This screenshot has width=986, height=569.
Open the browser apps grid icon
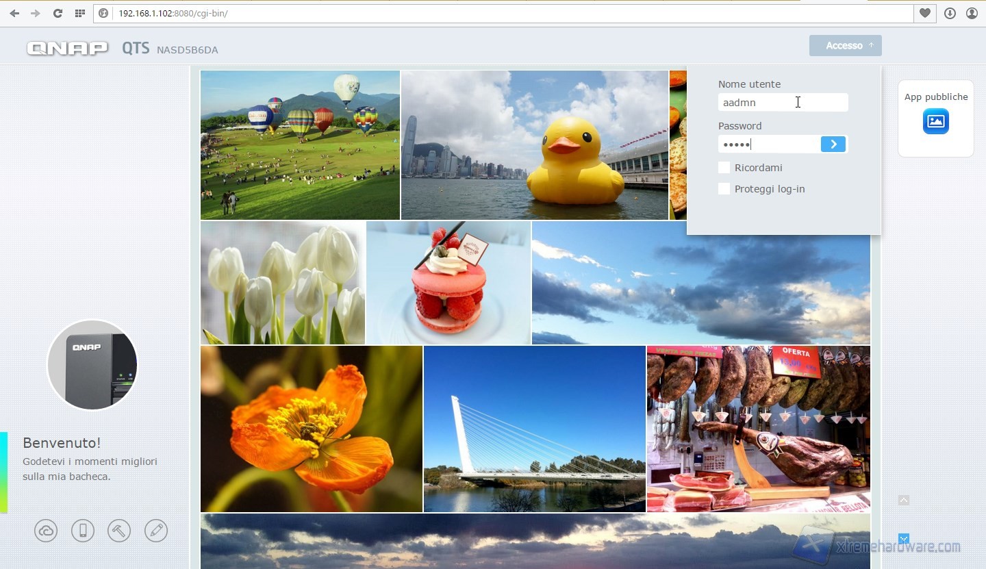tap(79, 13)
